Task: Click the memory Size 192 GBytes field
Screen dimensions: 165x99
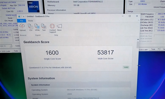Action: 142,4
